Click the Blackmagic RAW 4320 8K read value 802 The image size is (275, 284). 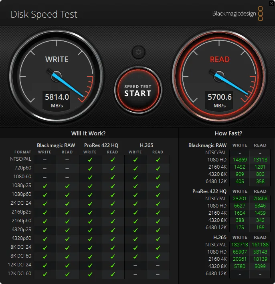coord(260,174)
